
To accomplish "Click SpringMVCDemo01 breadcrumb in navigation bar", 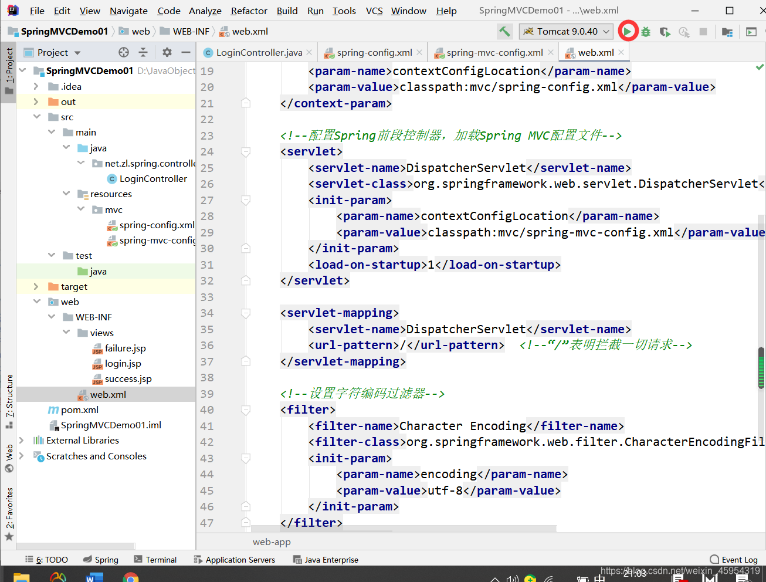I will click(x=59, y=32).
